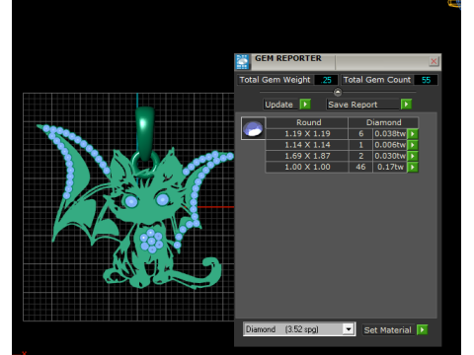Select the 1.19 X 1.19 size cell
This screenshot has height=355, width=474.
tap(307, 134)
